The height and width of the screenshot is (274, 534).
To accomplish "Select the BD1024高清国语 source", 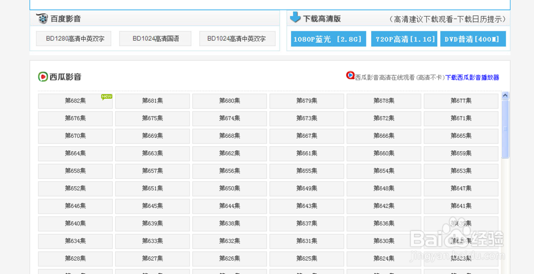I will click(x=155, y=38).
